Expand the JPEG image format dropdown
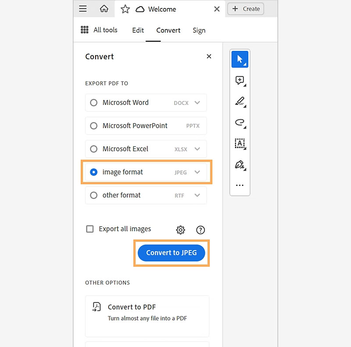 coord(197,172)
